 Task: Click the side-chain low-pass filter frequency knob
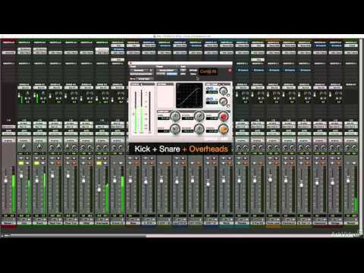(x=223, y=102)
